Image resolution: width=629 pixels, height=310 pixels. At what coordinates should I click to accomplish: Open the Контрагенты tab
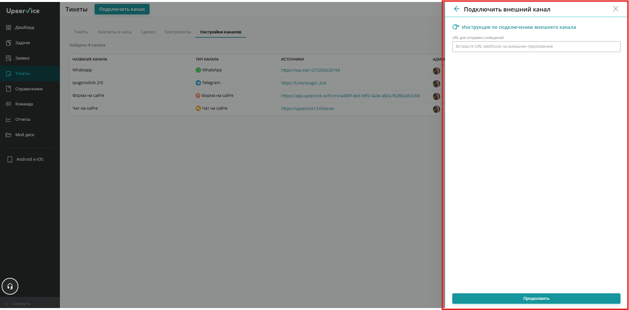coord(178,32)
